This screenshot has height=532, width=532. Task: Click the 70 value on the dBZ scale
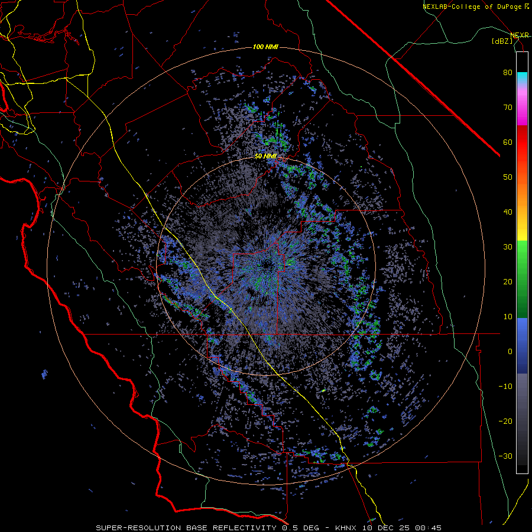508,107
